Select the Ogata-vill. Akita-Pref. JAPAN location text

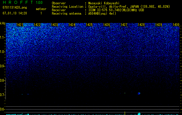[x=129, y=7]
